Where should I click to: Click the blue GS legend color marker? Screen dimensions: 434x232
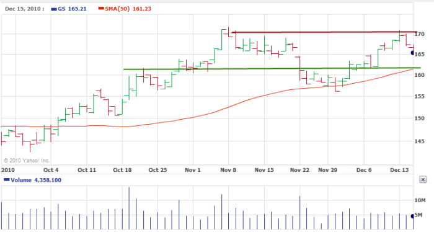coord(54,9)
